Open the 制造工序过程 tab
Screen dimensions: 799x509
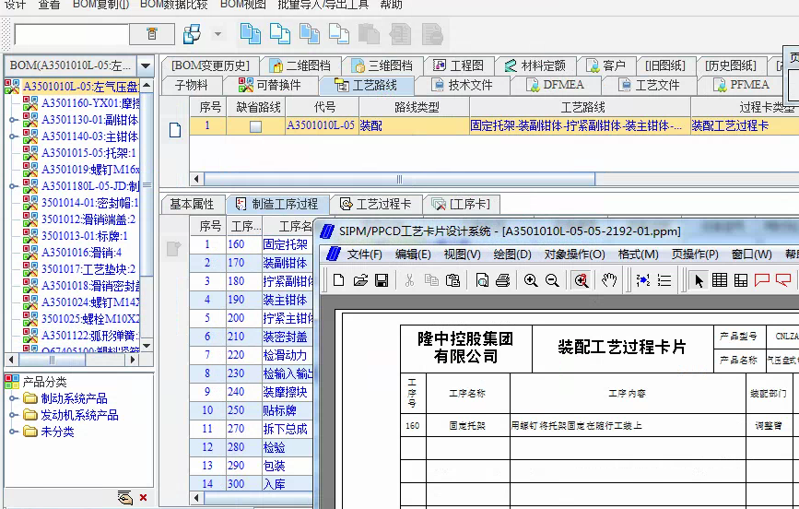tap(276, 204)
